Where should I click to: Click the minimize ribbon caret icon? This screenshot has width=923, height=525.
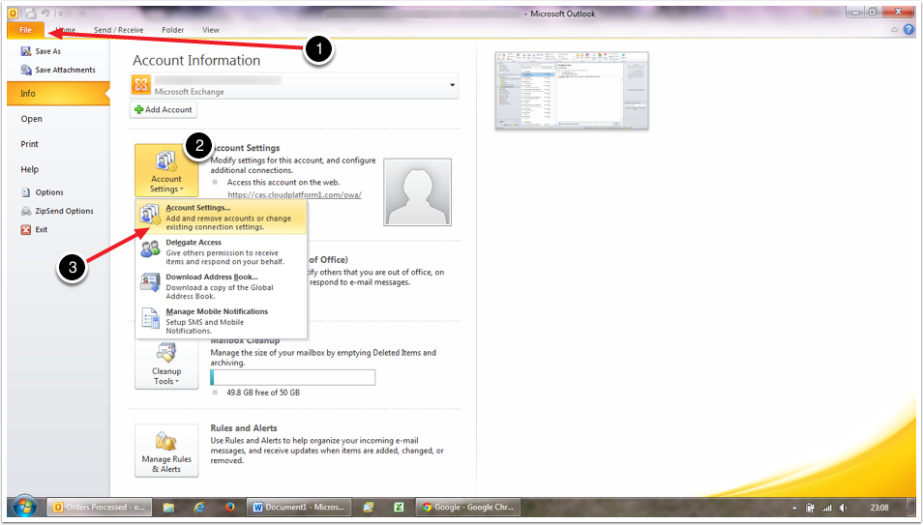tap(895, 29)
